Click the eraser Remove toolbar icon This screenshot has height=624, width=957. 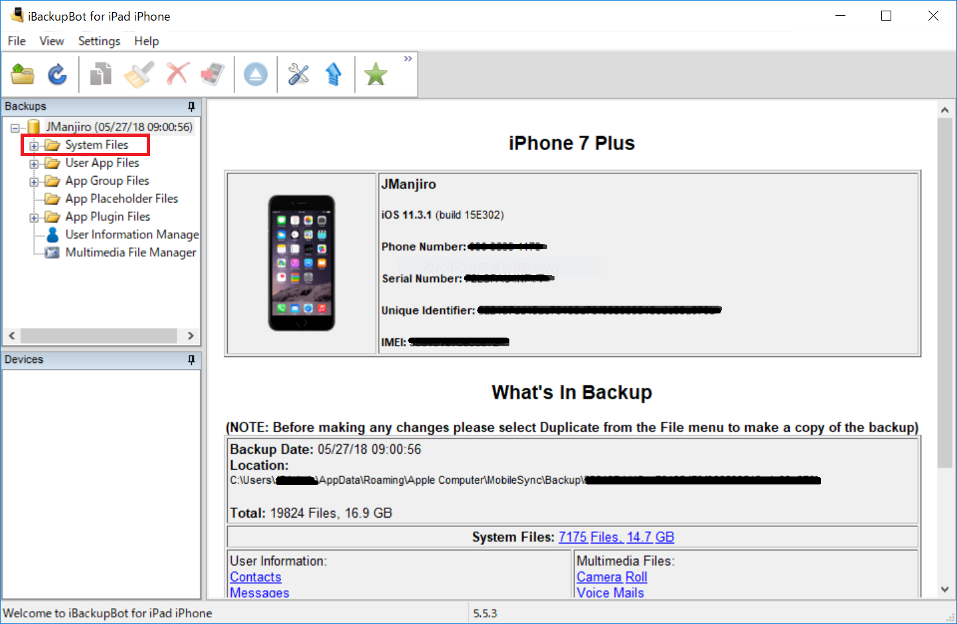pos(213,74)
